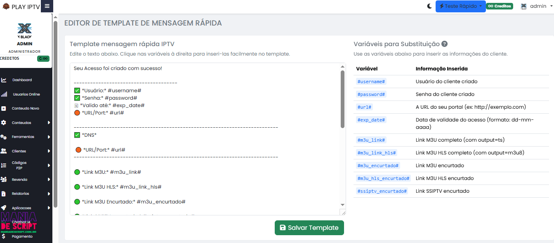Expand the Conteudos submenu arrow
The width and height of the screenshot is (554, 243).
[49, 123]
